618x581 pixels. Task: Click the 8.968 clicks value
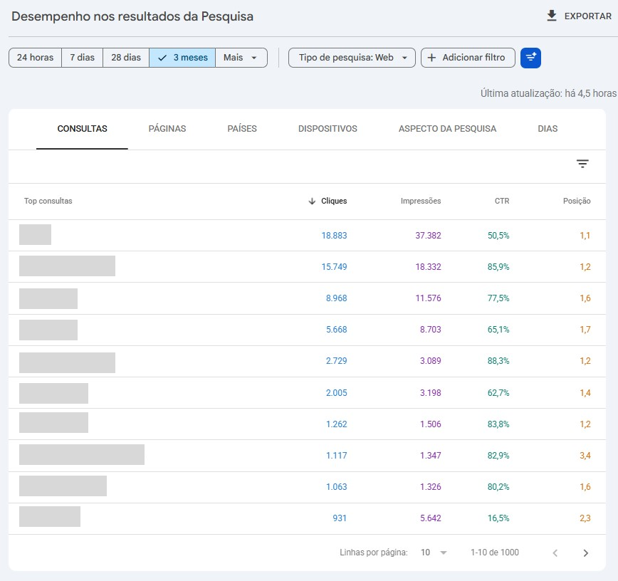coord(336,298)
